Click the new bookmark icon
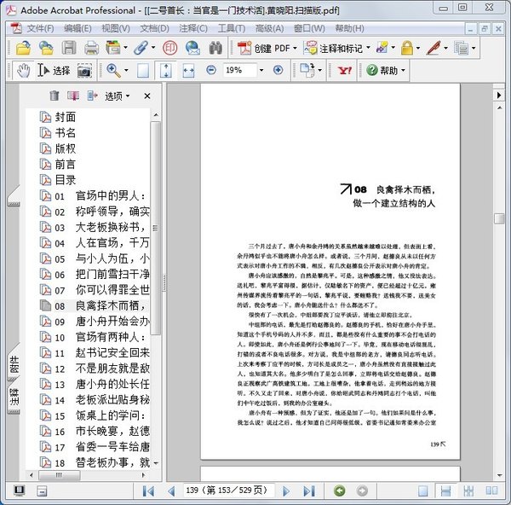This screenshot has height=505, width=511. pyautogui.click(x=73, y=96)
